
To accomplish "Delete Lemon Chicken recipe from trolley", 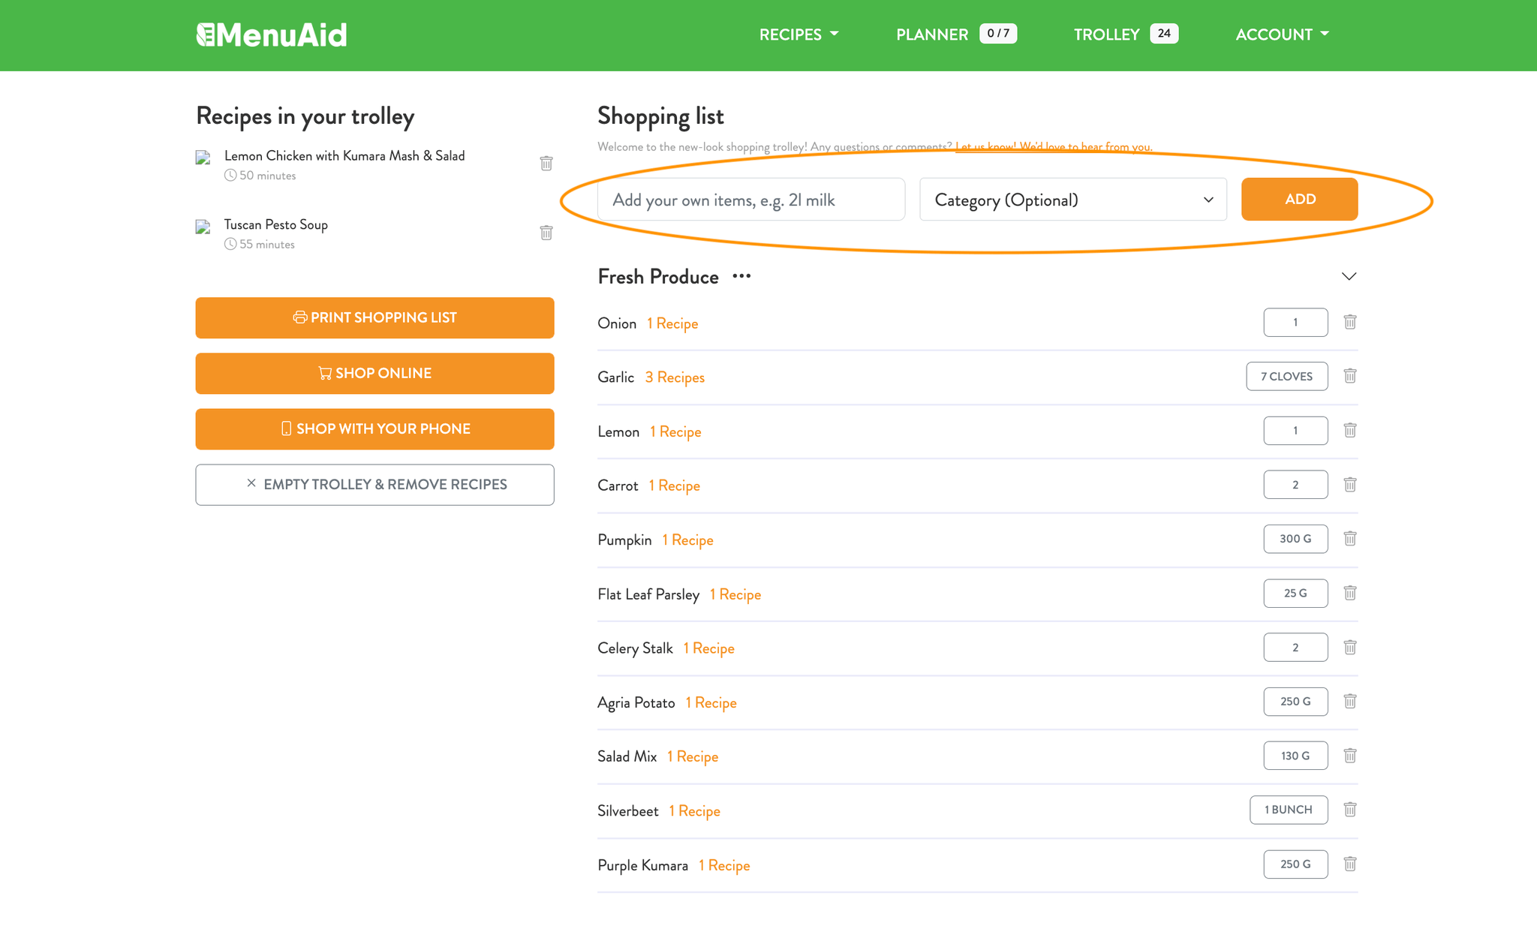I will [546, 163].
